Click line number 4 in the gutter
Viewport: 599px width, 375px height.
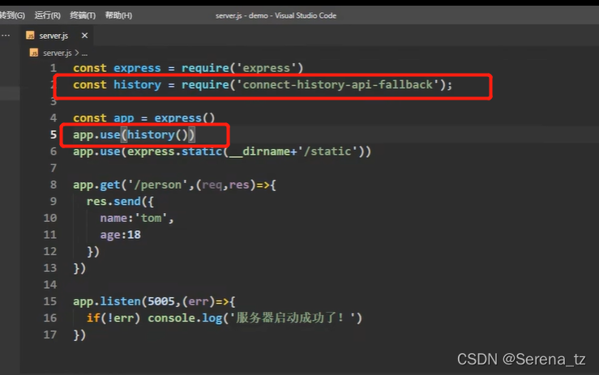(x=53, y=118)
